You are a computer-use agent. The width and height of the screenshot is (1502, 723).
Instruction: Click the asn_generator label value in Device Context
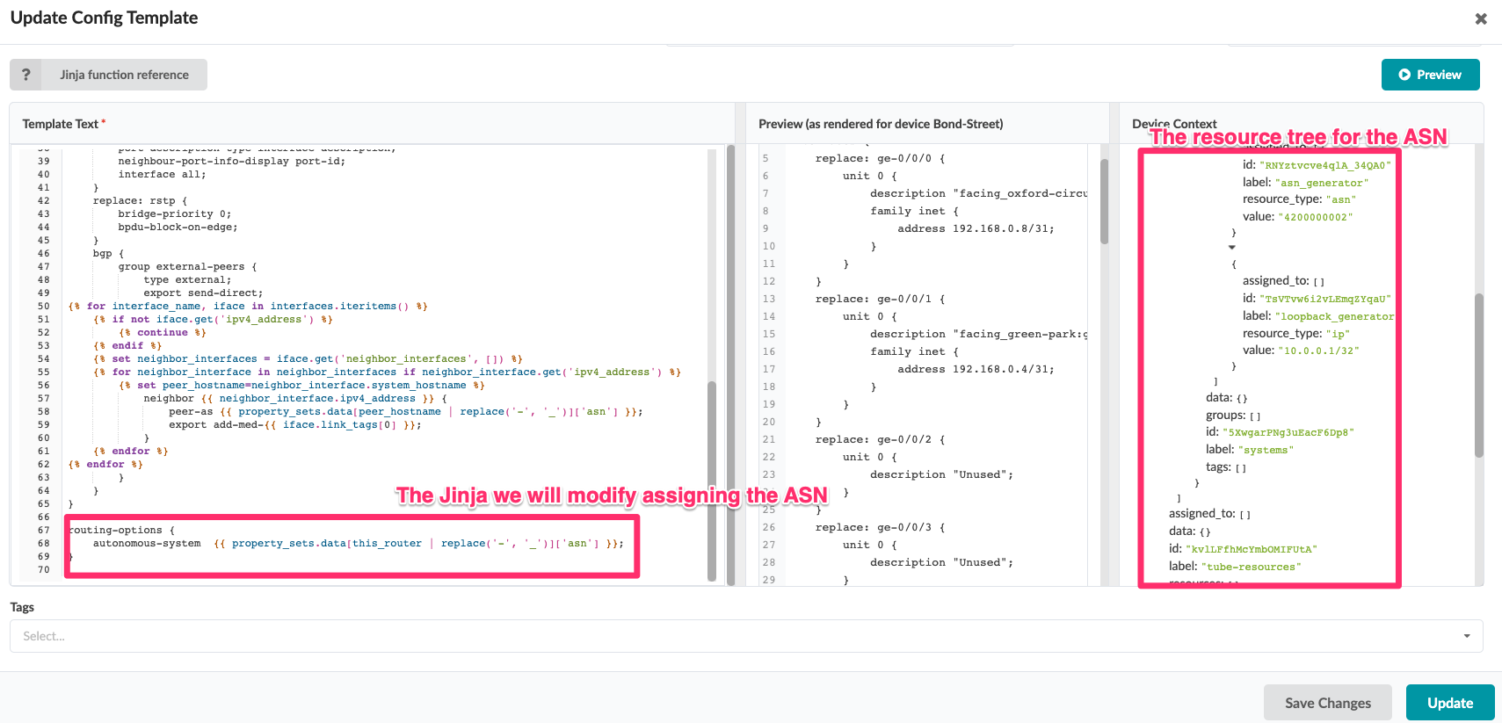[x=1321, y=183]
